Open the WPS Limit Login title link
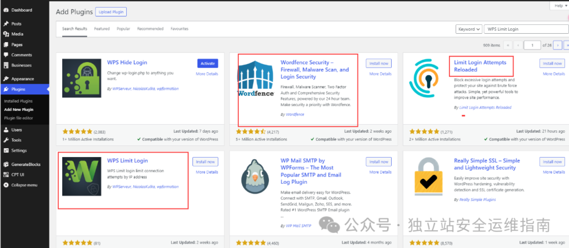 tap(127, 161)
